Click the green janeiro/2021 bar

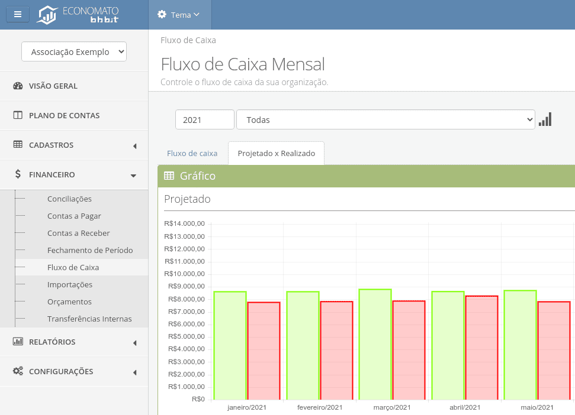[x=230, y=345]
